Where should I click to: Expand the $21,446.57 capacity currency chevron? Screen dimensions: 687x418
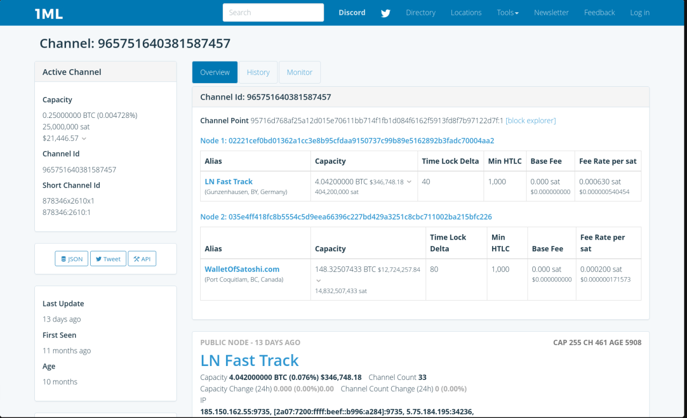(x=84, y=139)
